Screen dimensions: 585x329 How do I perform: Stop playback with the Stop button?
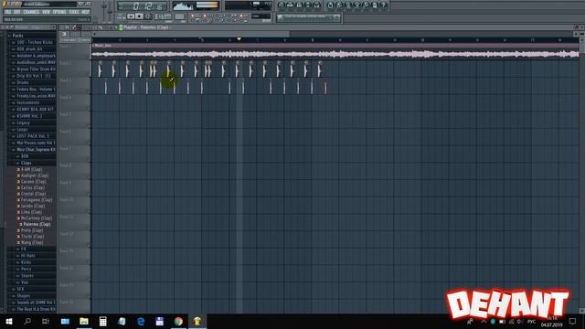point(139,16)
